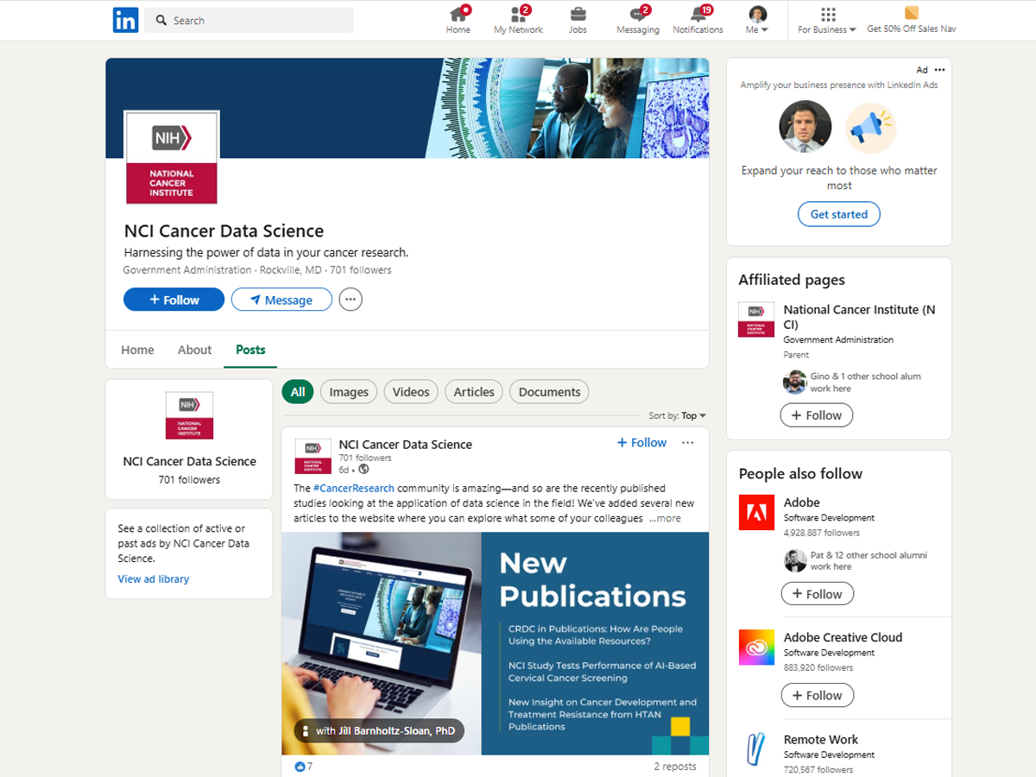
Task: Open the post's three-dot overflow menu
Action: tap(687, 443)
